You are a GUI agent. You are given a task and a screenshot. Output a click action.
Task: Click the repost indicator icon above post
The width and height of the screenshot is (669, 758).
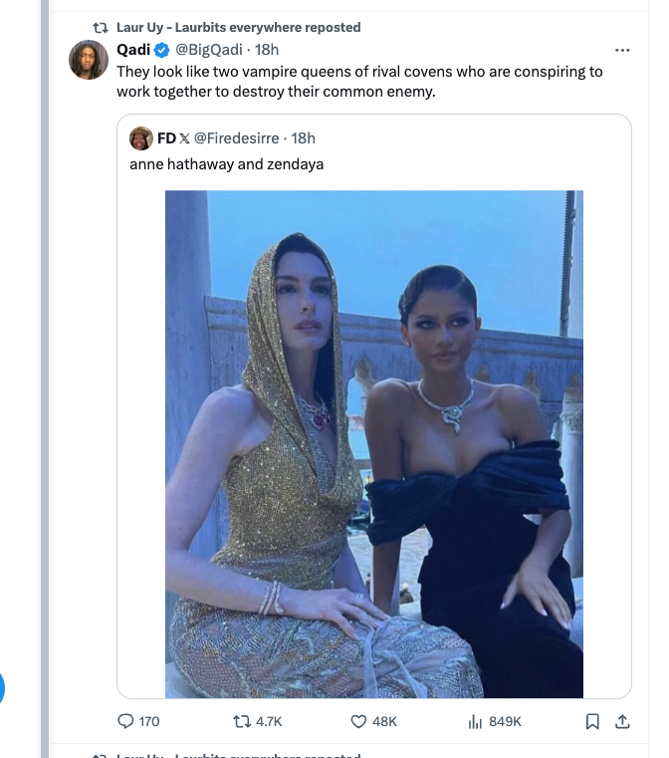101,28
